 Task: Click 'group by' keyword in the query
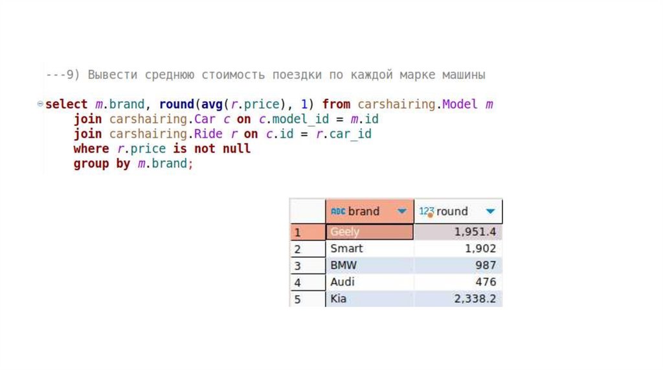coord(102,164)
